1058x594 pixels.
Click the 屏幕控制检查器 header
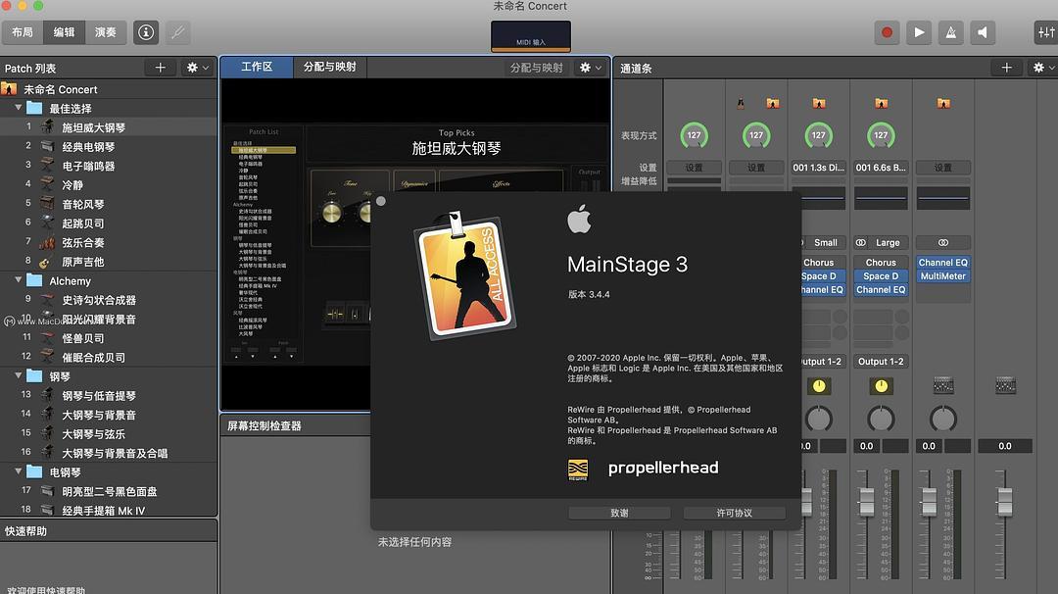tap(296, 425)
